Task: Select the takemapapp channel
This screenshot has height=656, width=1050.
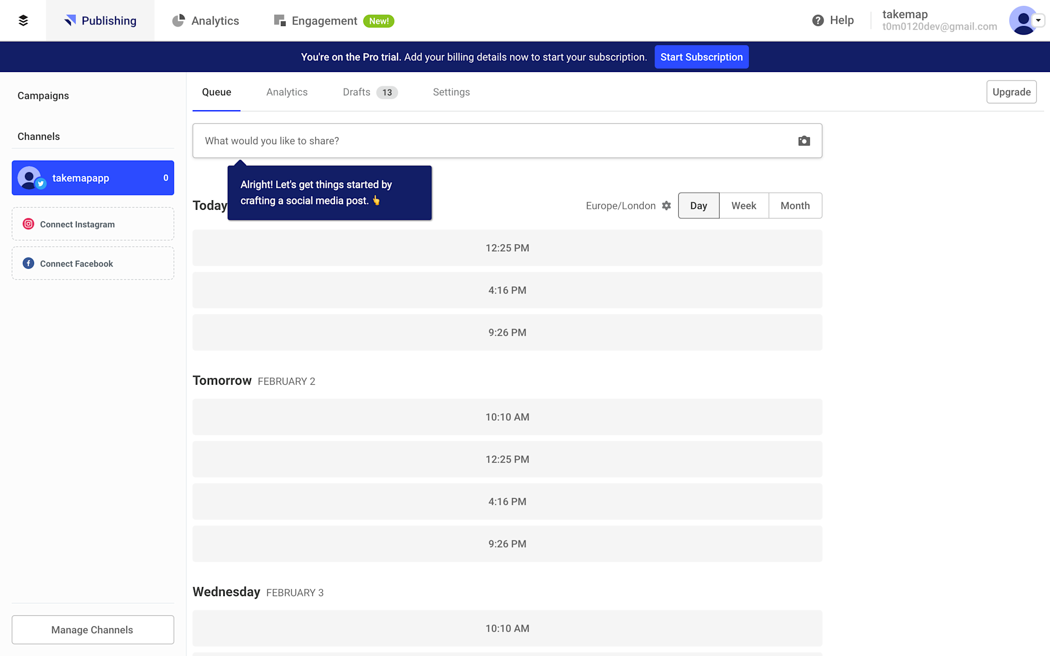Action: tap(93, 178)
